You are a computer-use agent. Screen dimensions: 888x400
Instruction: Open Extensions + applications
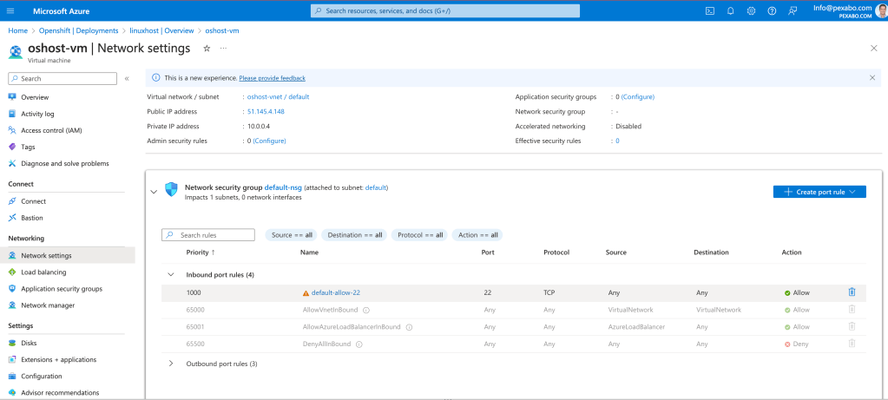click(x=58, y=359)
